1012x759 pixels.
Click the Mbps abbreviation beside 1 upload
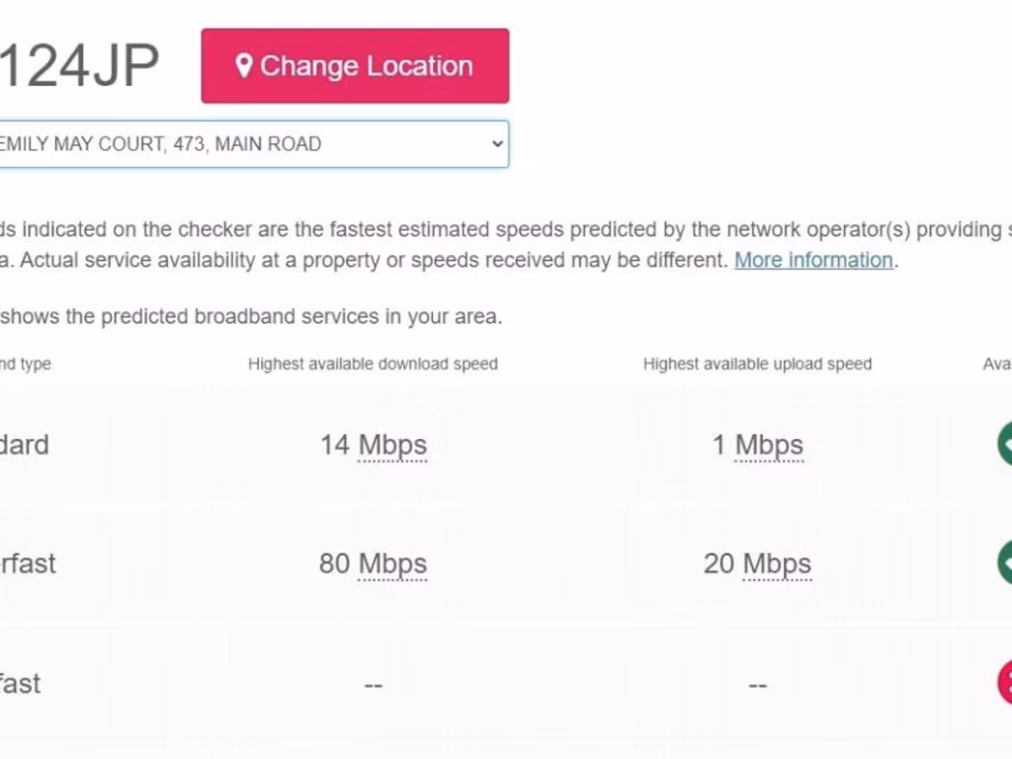point(769,445)
